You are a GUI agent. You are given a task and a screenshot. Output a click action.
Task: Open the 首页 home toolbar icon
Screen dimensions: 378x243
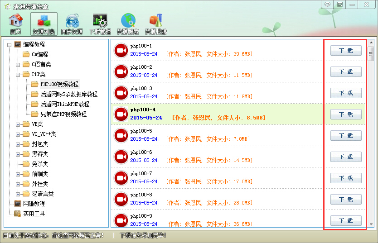coord(16,24)
